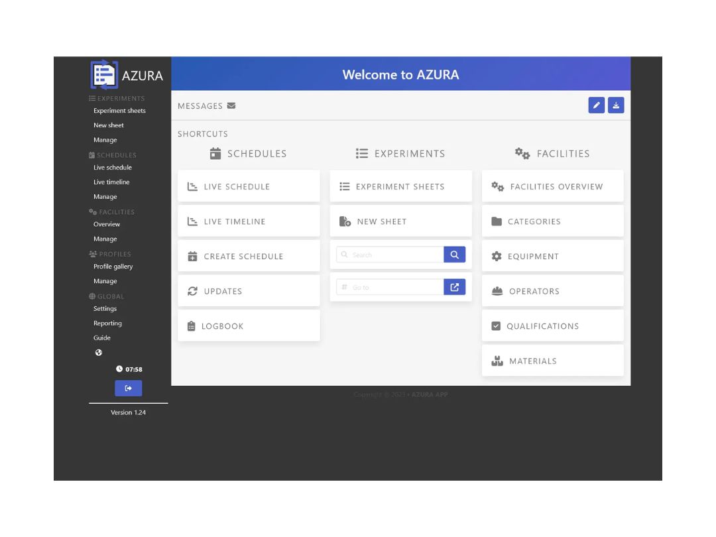Click the Experiments list header icon
Screen dimensions: 716x537
(x=362, y=153)
